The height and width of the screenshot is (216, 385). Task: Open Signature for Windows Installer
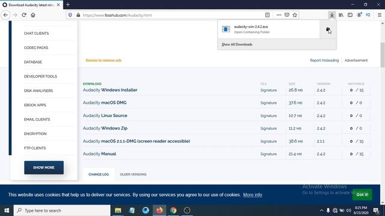pyautogui.click(x=268, y=90)
